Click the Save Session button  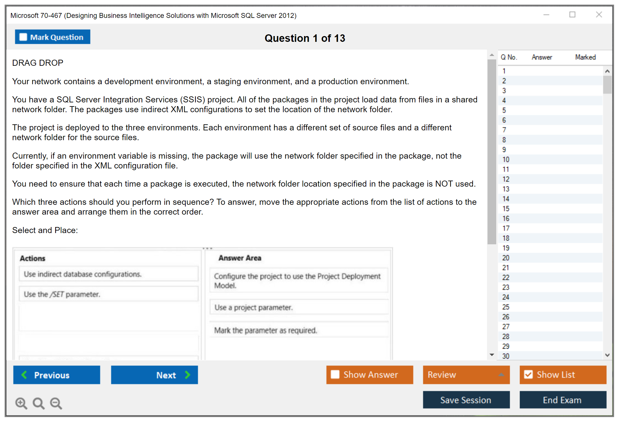click(x=466, y=400)
